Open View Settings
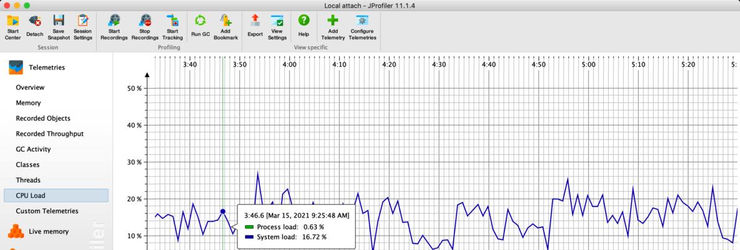This screenshot has width=740, height=250. pyautogui.click(x=277, y=27)
